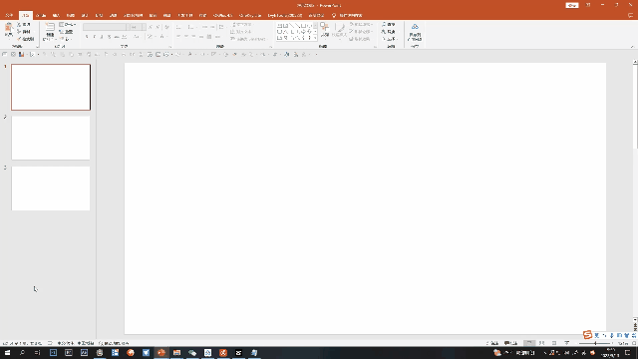Viewport: 638px width, 359px height.
Task: Open the File tab
Action: tap(9, 16)
